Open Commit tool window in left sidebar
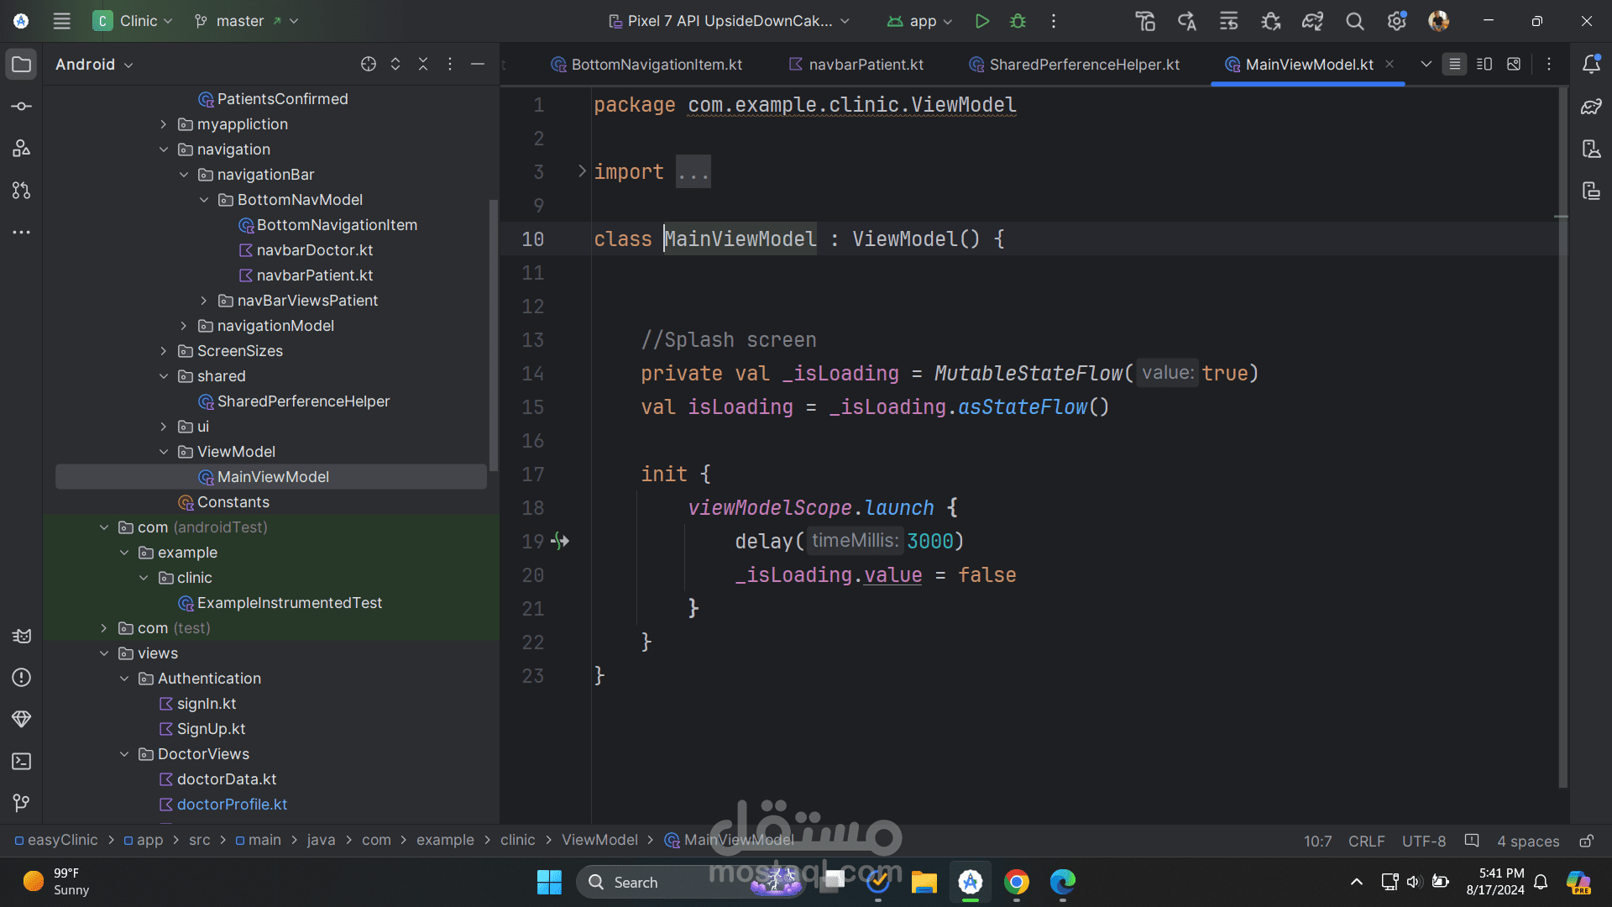 [x=22, y=107]
